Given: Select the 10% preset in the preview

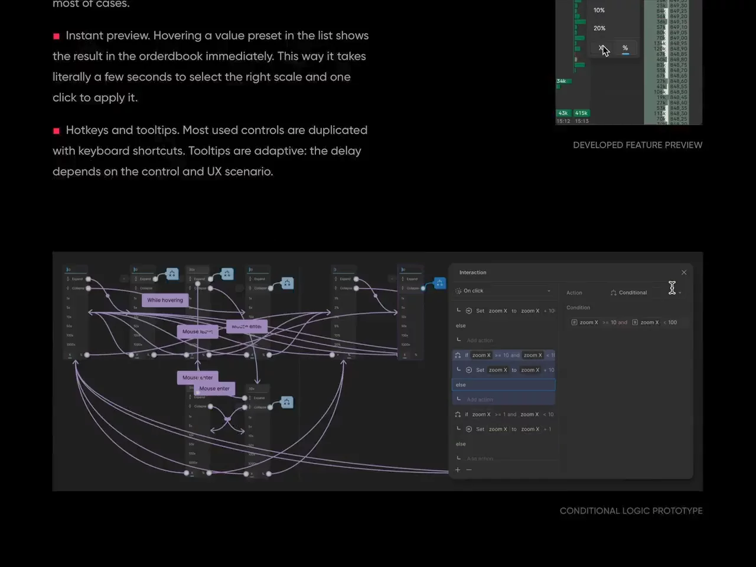Looking at the screenshot, I should pyautogui.click(x=599, y=10).
